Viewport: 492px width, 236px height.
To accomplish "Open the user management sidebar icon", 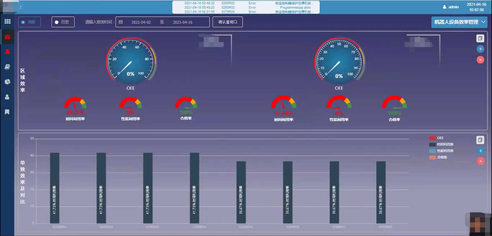I will 7,97.
